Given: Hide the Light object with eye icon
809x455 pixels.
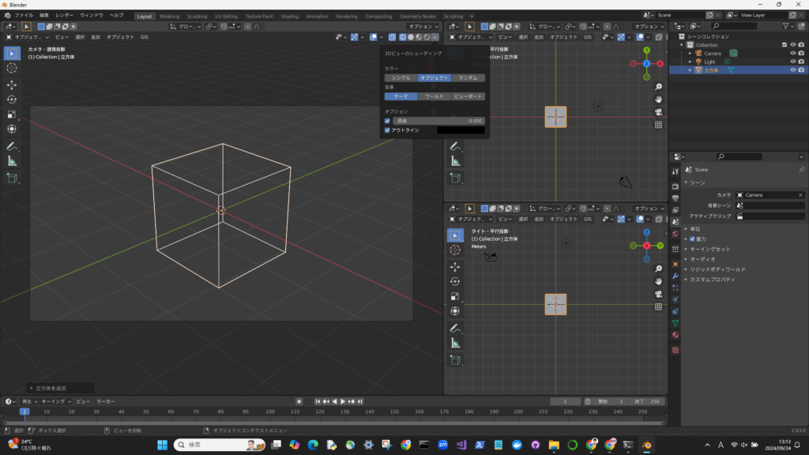Looking at the screenshot, I should [x=792, y=62].
